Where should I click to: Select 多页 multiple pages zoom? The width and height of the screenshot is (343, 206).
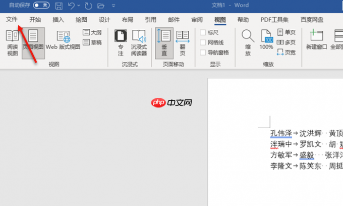coord(287,42)
